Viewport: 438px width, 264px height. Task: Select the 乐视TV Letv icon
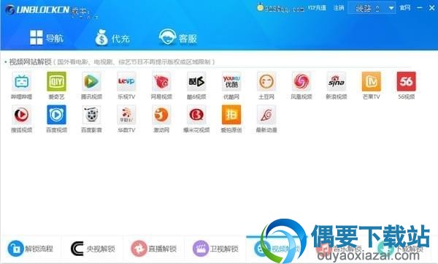coord(126,81)
